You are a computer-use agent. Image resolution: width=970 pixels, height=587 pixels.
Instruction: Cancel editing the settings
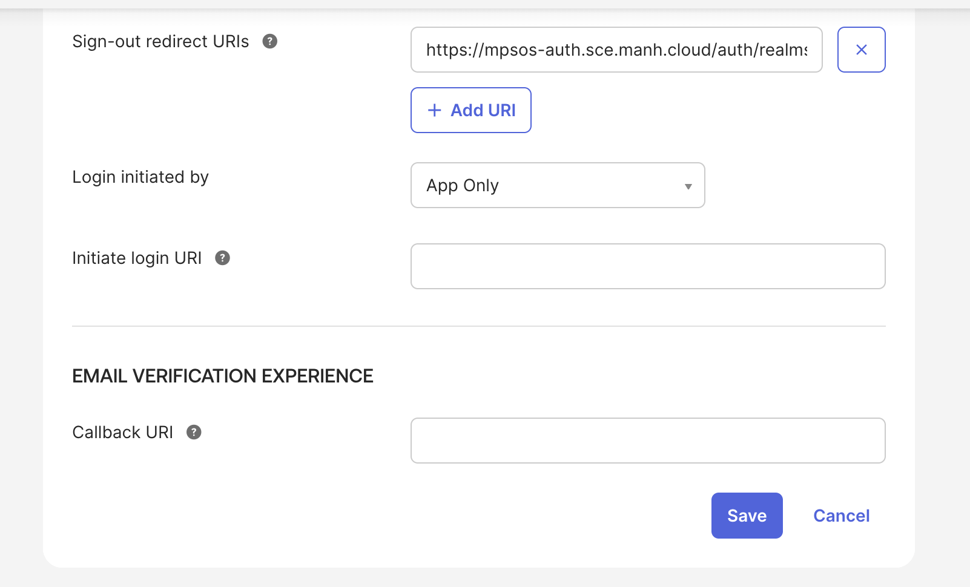pos(841,516)
